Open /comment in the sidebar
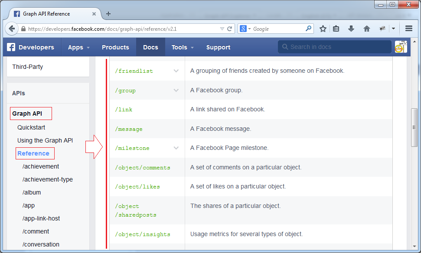421x253 pixels. 36,231
